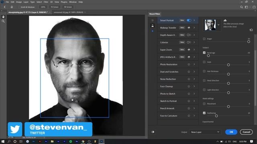The width and height of the screenshot is (257, 144).
Task: Download the Makeup Transfer filter from cloud
Action: click(189, 28)
